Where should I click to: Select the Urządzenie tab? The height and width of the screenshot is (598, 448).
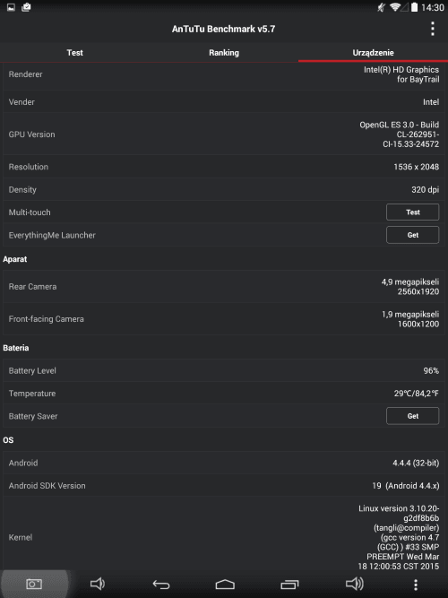coord(373,53)
